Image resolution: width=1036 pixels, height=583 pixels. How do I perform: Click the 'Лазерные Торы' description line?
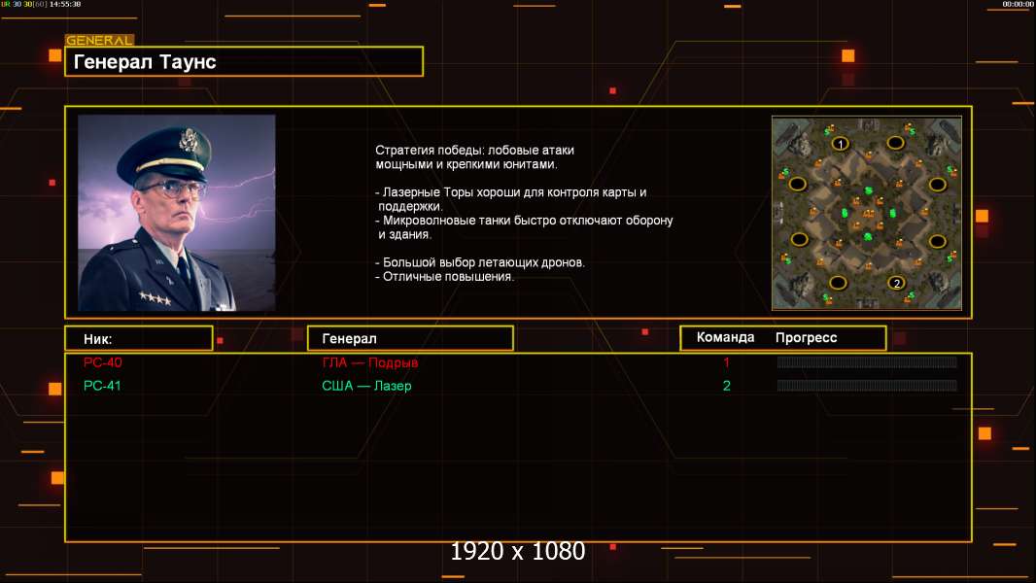[511, 199]
